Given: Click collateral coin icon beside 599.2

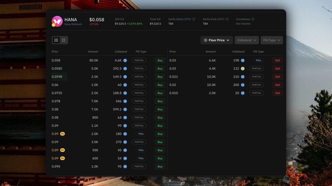Looking at the screenshot, I should coord(125,109).
